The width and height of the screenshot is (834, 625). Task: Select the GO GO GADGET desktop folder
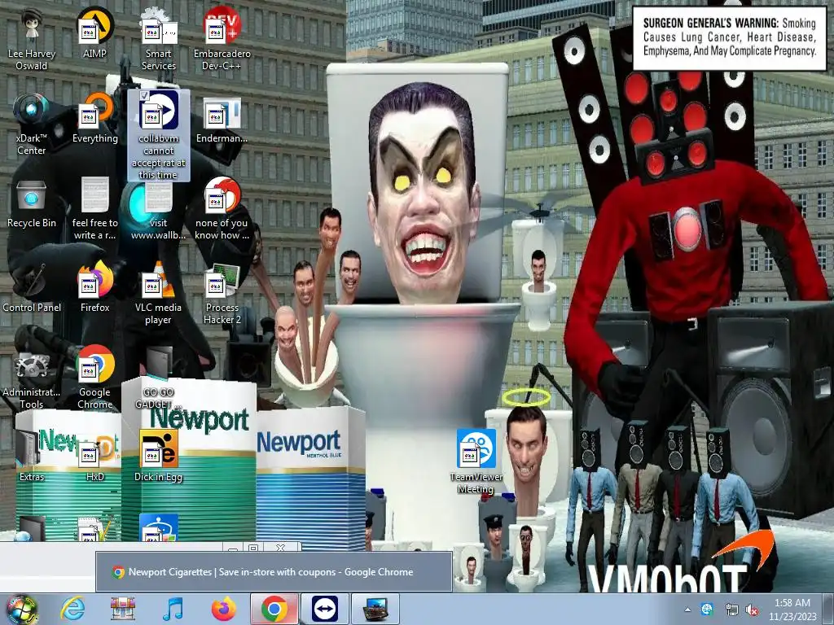click(159, 378)
